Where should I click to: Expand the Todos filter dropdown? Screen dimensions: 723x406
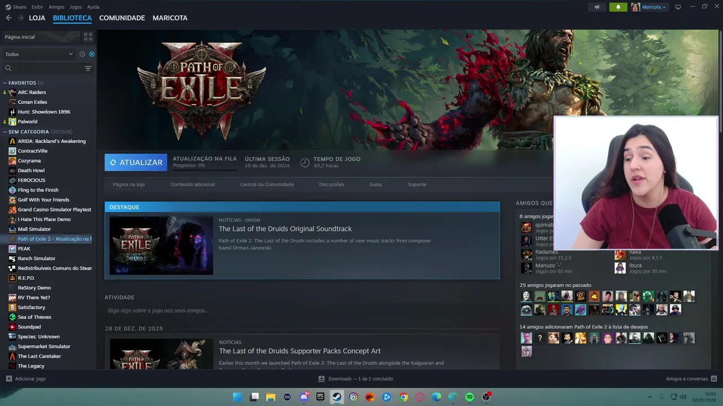tap(38, 54)
